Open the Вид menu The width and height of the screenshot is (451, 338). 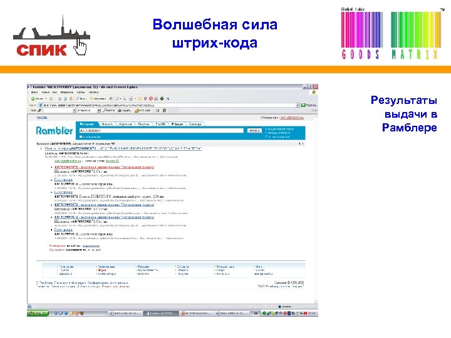(55, 92)
